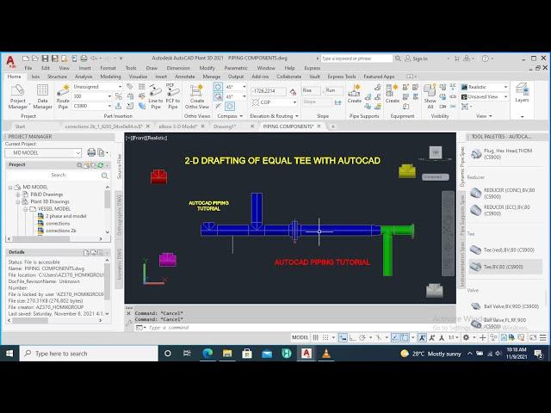This screenshot has width=551, height=413.
Task: Open the Data Manager ribbon tool
Action: point(42,97)
